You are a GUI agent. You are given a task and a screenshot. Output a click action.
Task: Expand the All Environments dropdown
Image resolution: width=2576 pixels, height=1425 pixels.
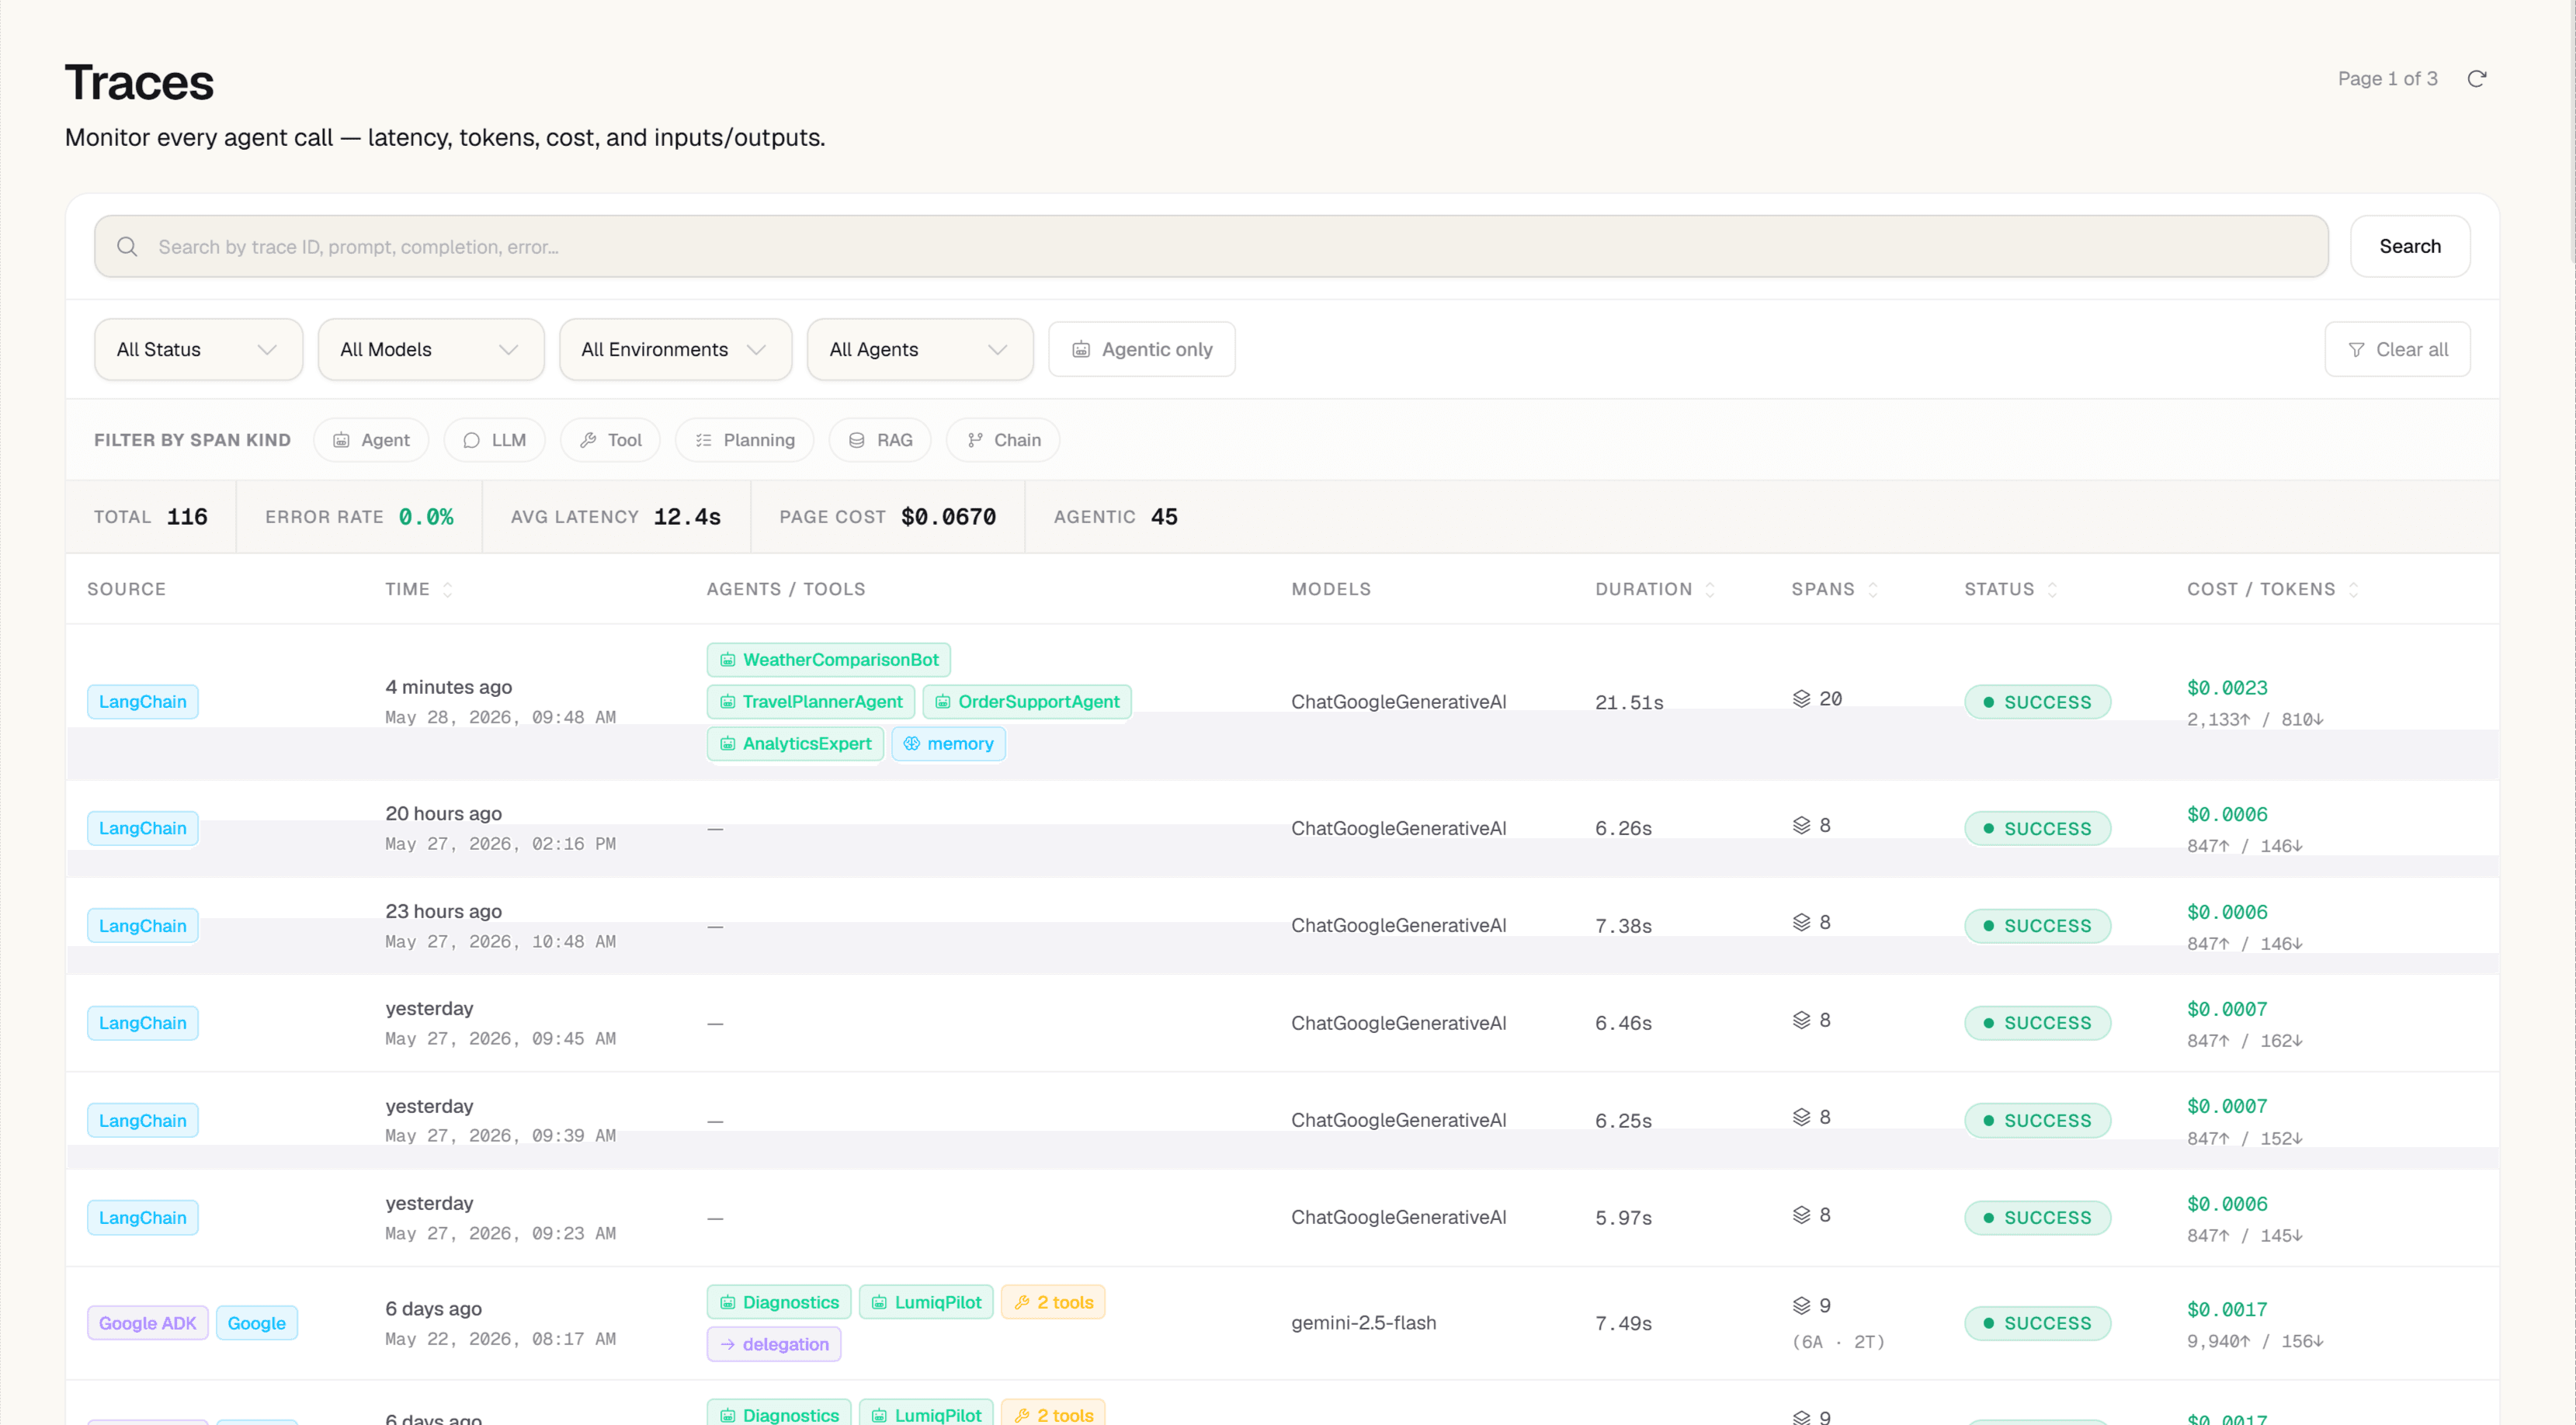pyautogui.click(x=675, y=349)
